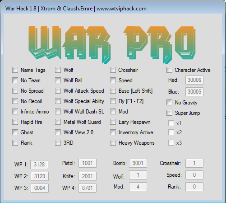Click the Pistol value field
Viewport: 226px width, 203px height.
click(88, 163)
